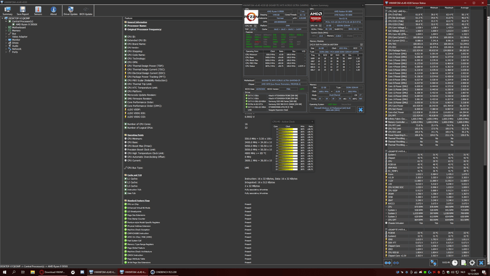The width and height of the screenshot is (490, 276).
Task: Click the log file document icon
Action: click(x=464, y=263)
